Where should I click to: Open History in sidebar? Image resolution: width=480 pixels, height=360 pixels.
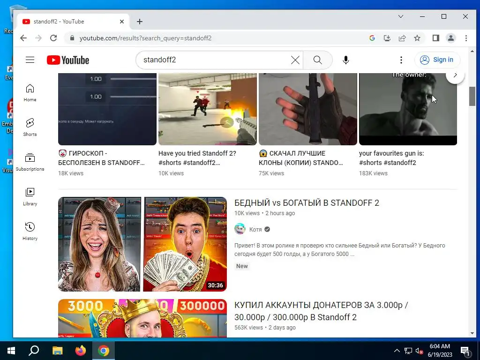pos(30,232)
